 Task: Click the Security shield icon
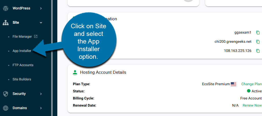5,94
